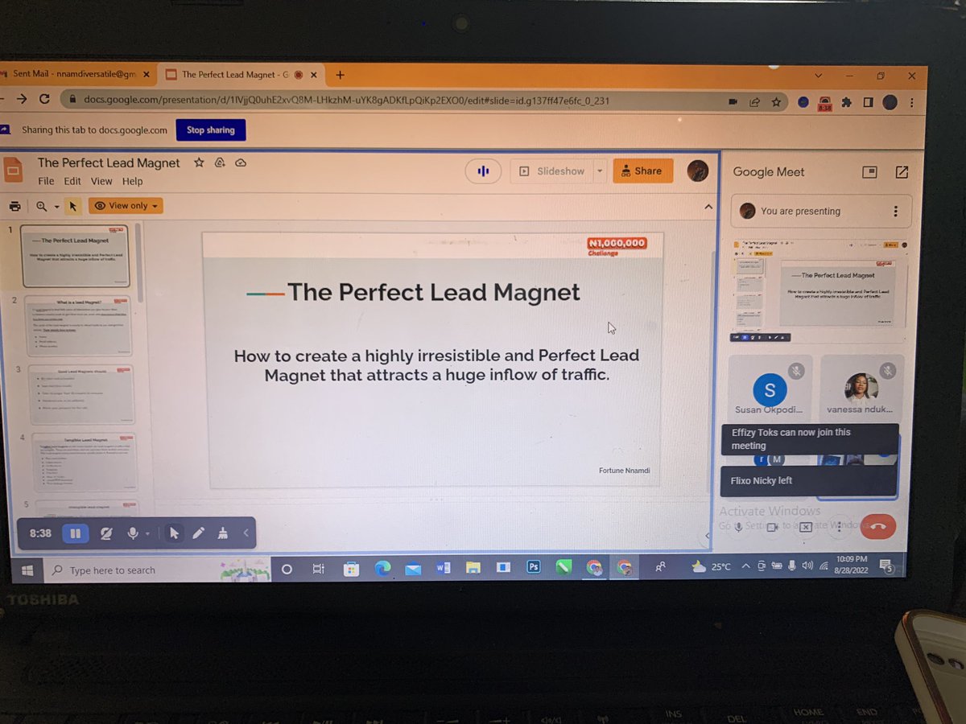Click the move-to-folder icon beside the title
This screenshot has width=966, height=724.
(x=220, y=162)
